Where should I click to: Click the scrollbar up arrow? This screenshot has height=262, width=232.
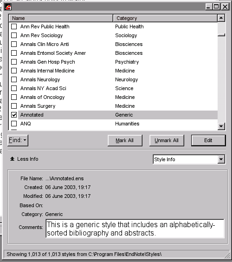click(221, 18)
